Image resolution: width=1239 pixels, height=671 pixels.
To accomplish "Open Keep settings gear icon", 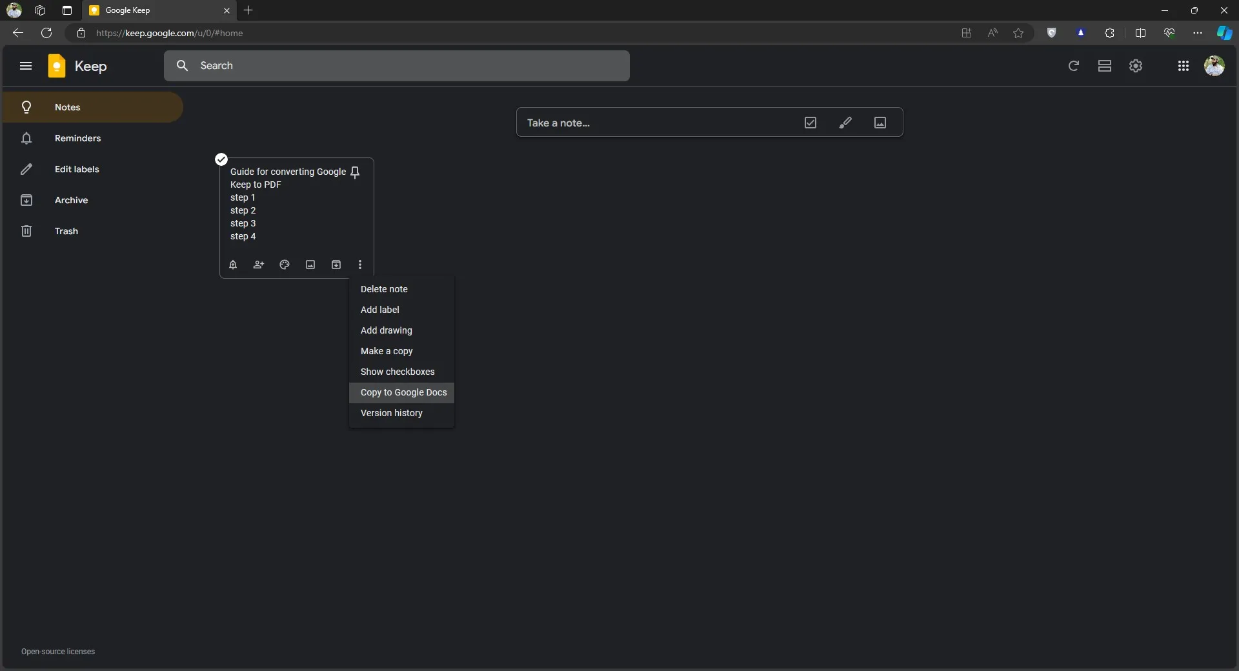I will [1136, 66].
